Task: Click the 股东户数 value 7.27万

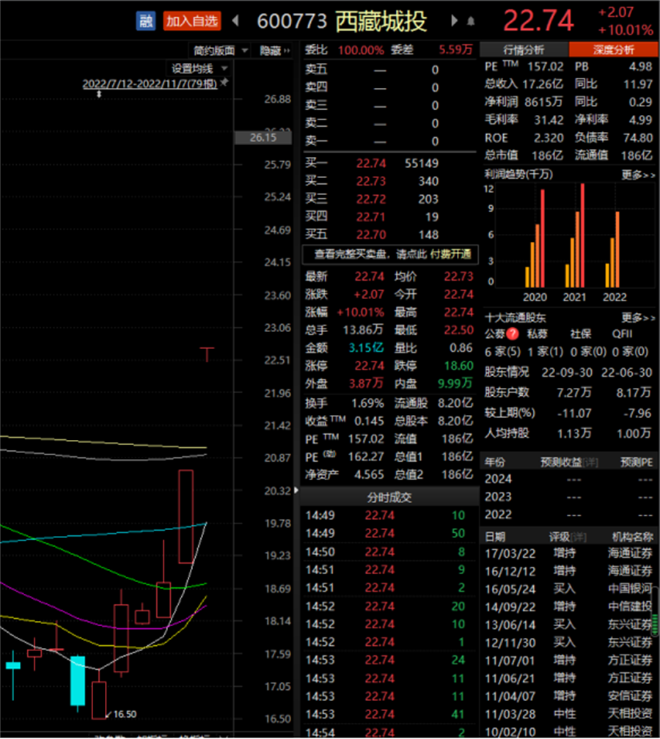Action: coord(574,393)
